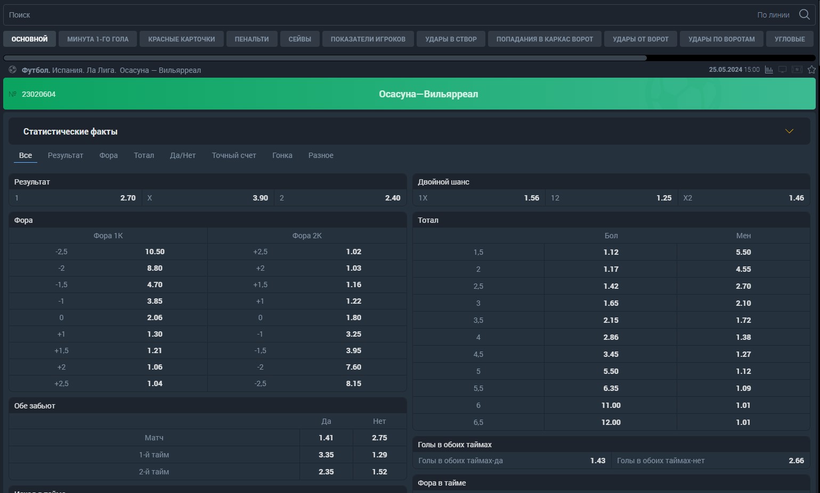
Task: Open the match-center scoreboard icon
Action: click(x=797, y=70)
